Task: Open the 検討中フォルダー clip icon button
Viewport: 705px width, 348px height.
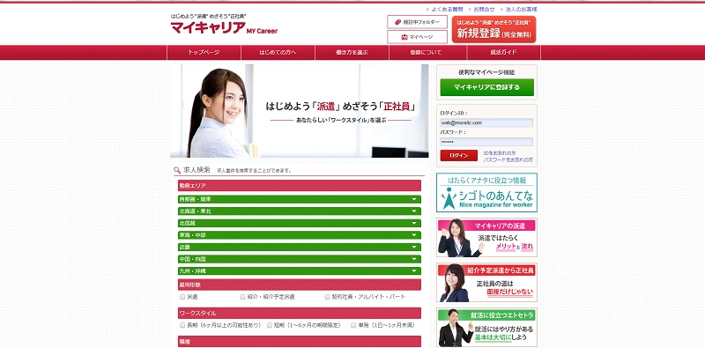Action: (417, 22)
